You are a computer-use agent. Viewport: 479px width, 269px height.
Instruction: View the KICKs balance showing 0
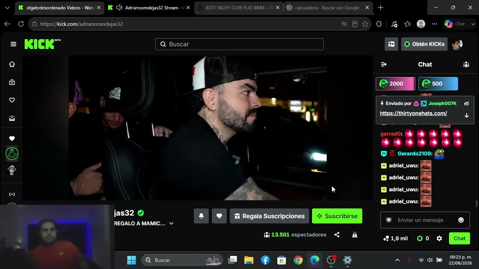[423, 238]
